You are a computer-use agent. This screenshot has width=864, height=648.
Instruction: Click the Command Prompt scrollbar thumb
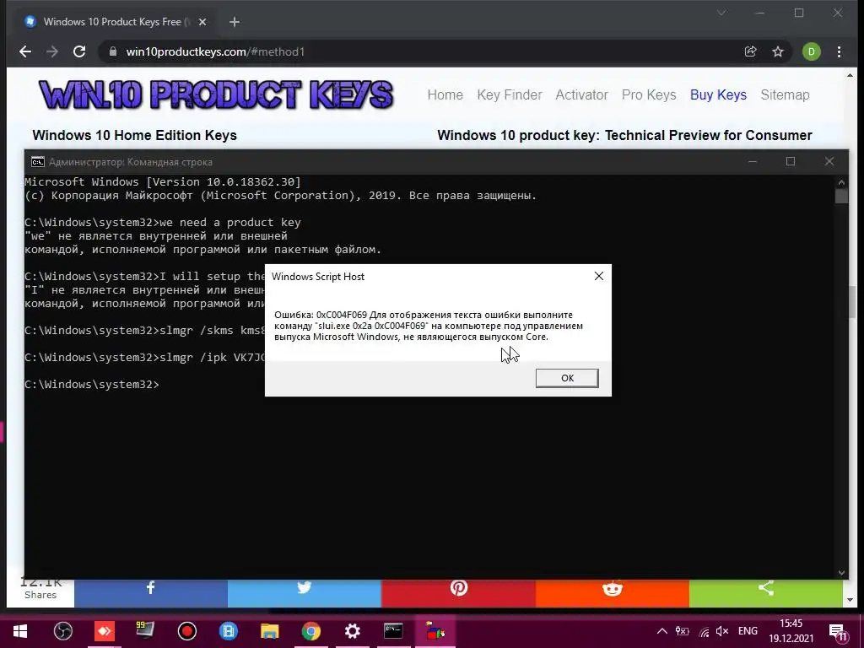pos(841,196)
